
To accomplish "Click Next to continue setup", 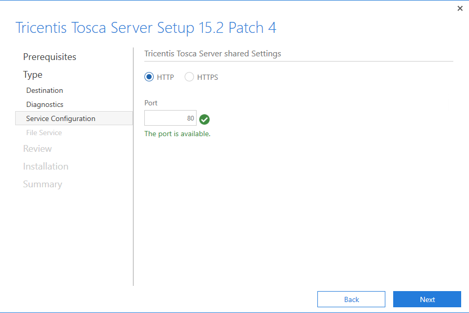I will (x=427, y=299).
